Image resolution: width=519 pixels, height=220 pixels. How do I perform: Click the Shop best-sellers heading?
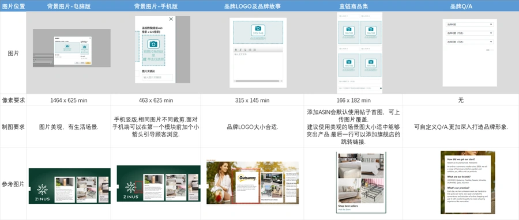coord(348,206)
